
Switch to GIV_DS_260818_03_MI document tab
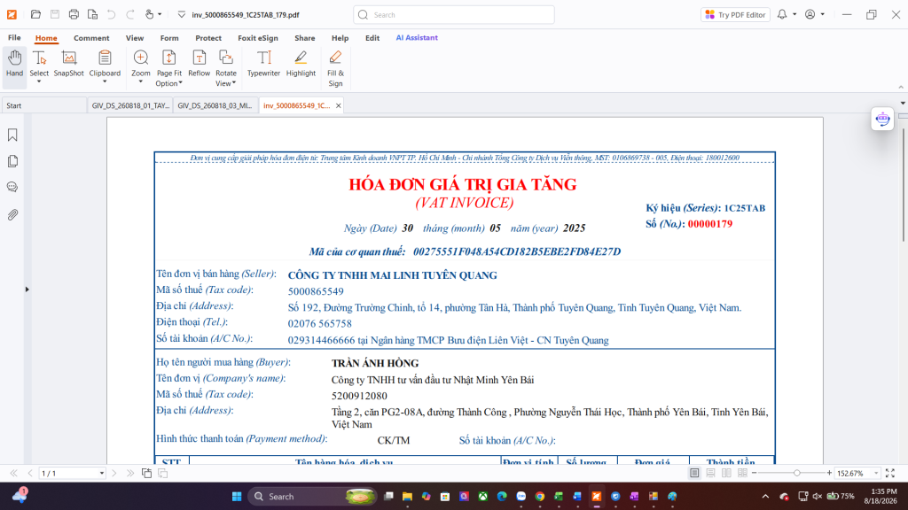(x=215, y=105)
